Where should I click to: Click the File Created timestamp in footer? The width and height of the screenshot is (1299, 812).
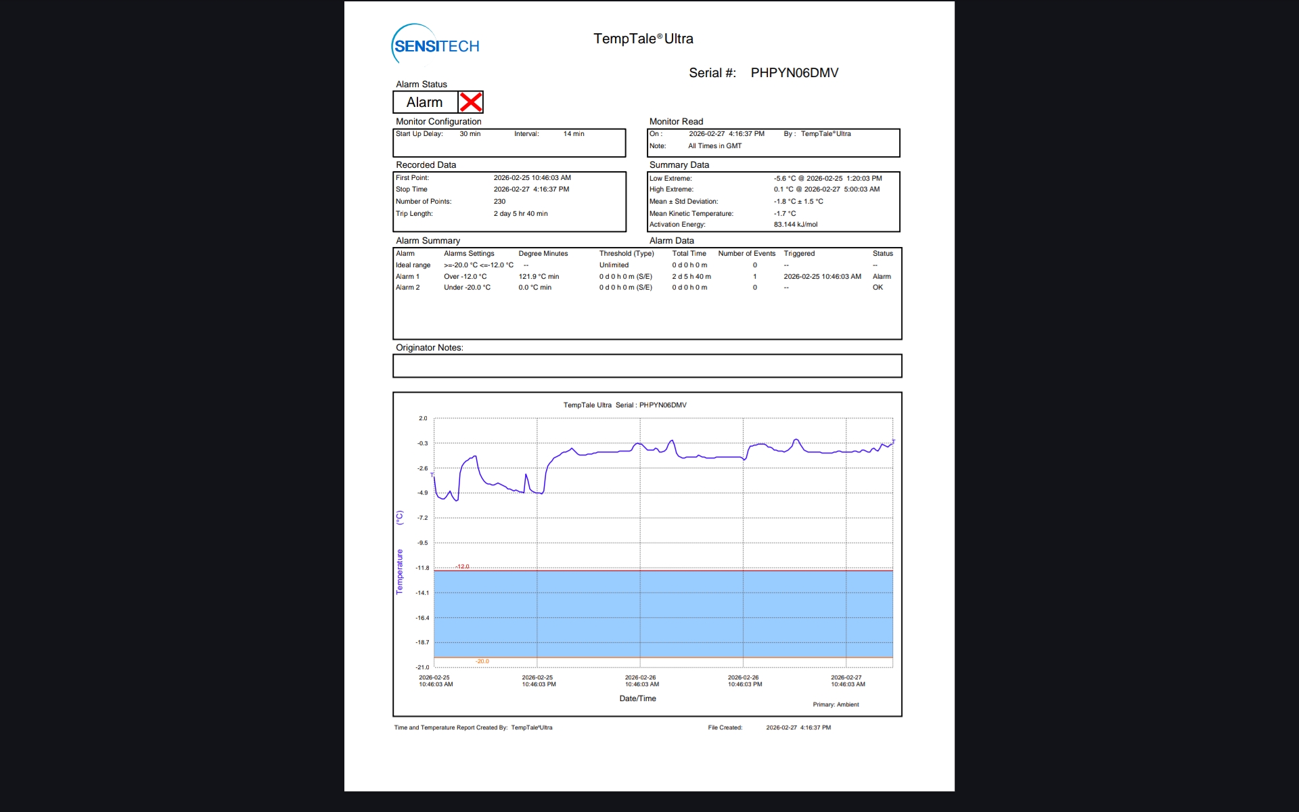click(x=798, y=728)
